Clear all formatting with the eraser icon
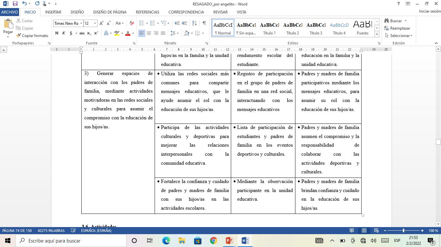 point(132,23)
